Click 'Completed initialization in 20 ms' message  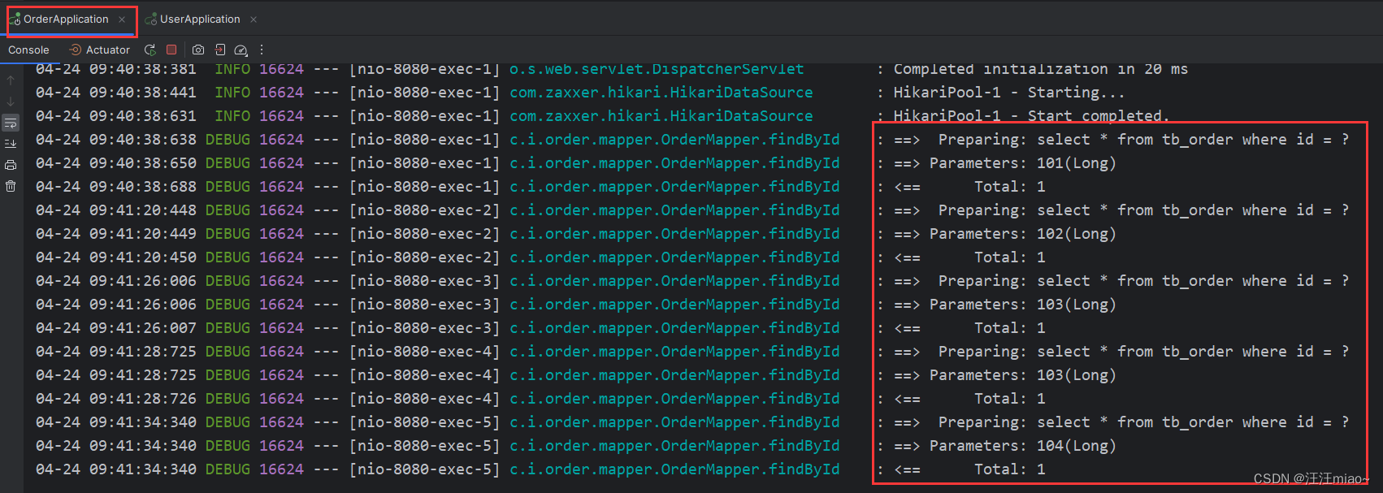(x=1041, y=69)
